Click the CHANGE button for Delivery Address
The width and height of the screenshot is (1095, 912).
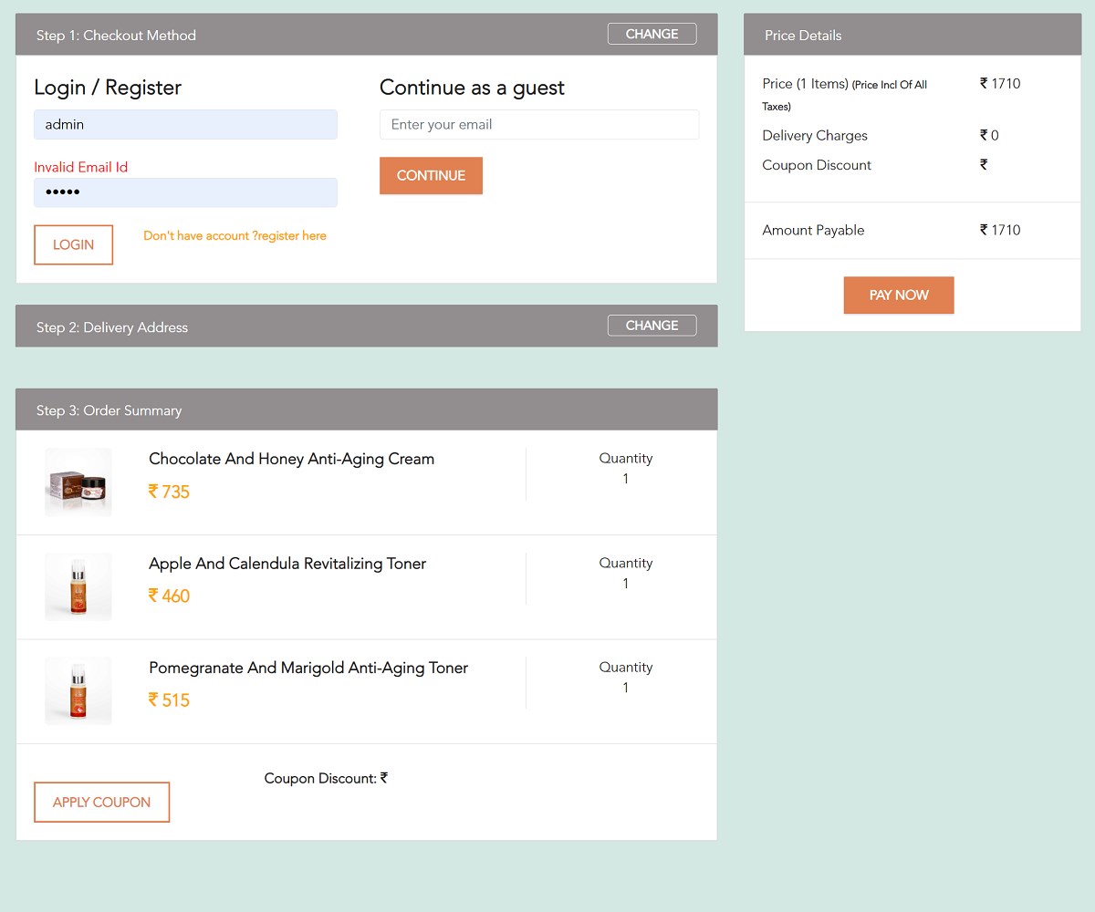[x=652, y=325]
